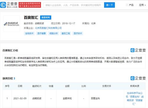The width and height of the screenshot is (148, 108).
Task: Click the 百奥智汇介绍 section heading
Action: (10, 50)
